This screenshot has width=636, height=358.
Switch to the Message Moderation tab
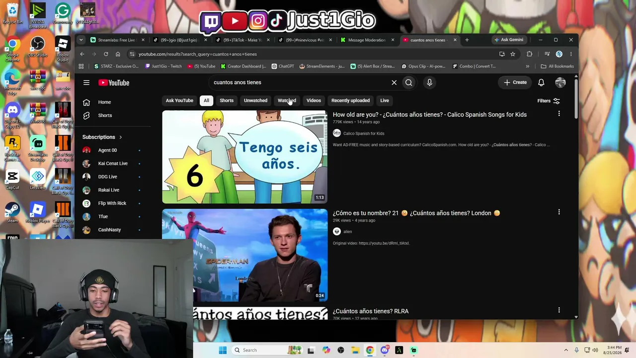[367, 40]
